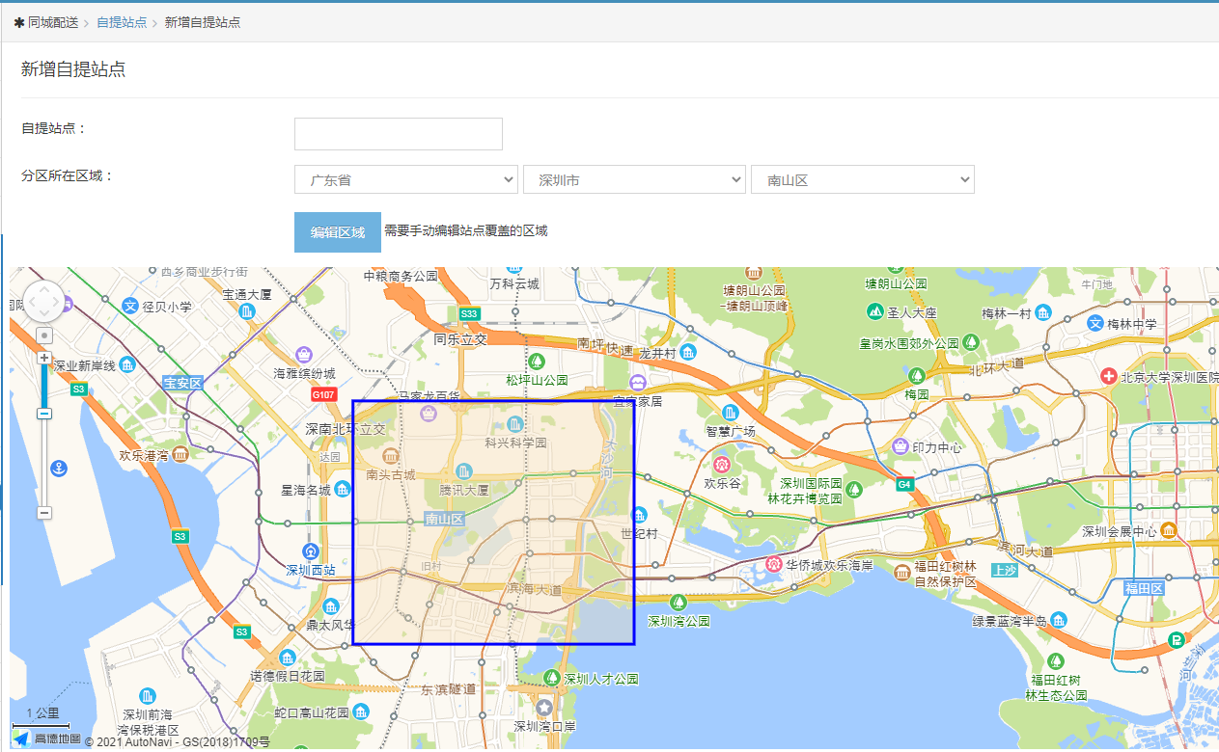This screenshot has height=752, width=1219.
Task: Click the 北京大学深圳医院 hospital marker
Action: click(x=1109, y=376)
